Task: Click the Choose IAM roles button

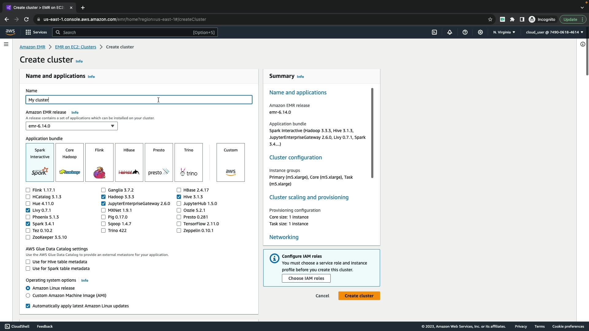Action: [x=306, y=278]
